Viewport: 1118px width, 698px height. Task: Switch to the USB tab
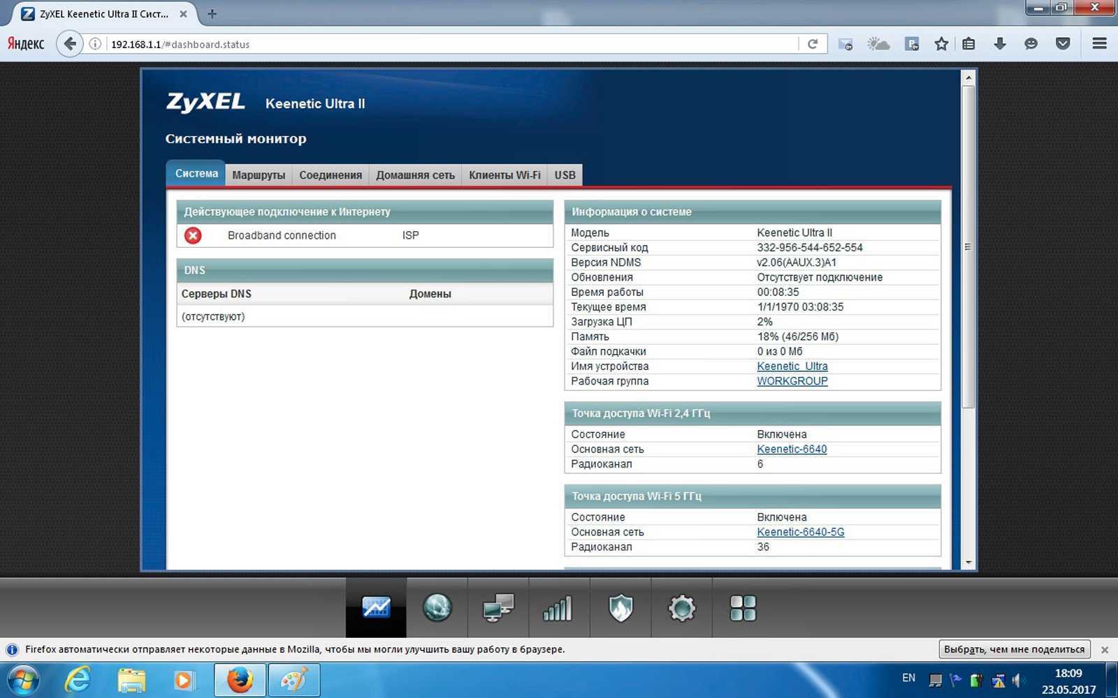point(565,174)
